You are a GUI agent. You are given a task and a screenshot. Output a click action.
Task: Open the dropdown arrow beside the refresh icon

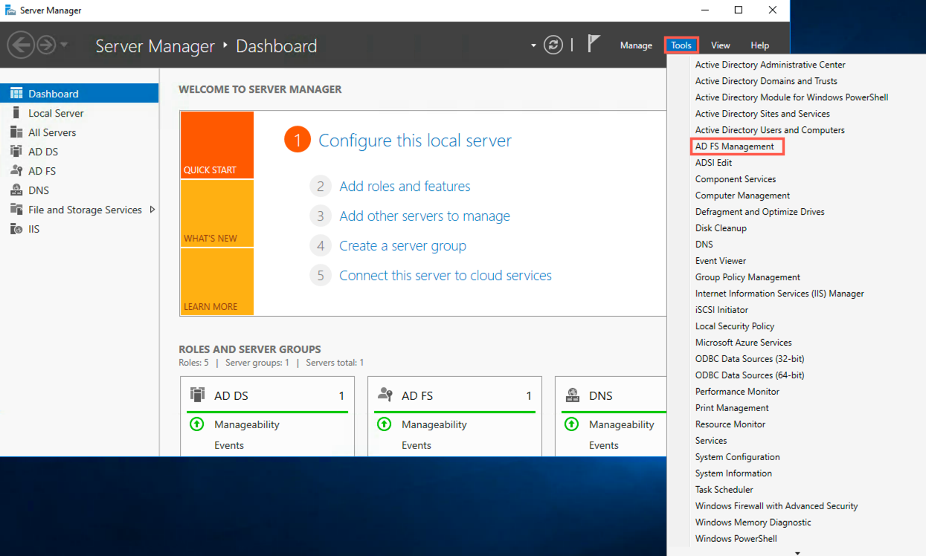click(533, 45)
